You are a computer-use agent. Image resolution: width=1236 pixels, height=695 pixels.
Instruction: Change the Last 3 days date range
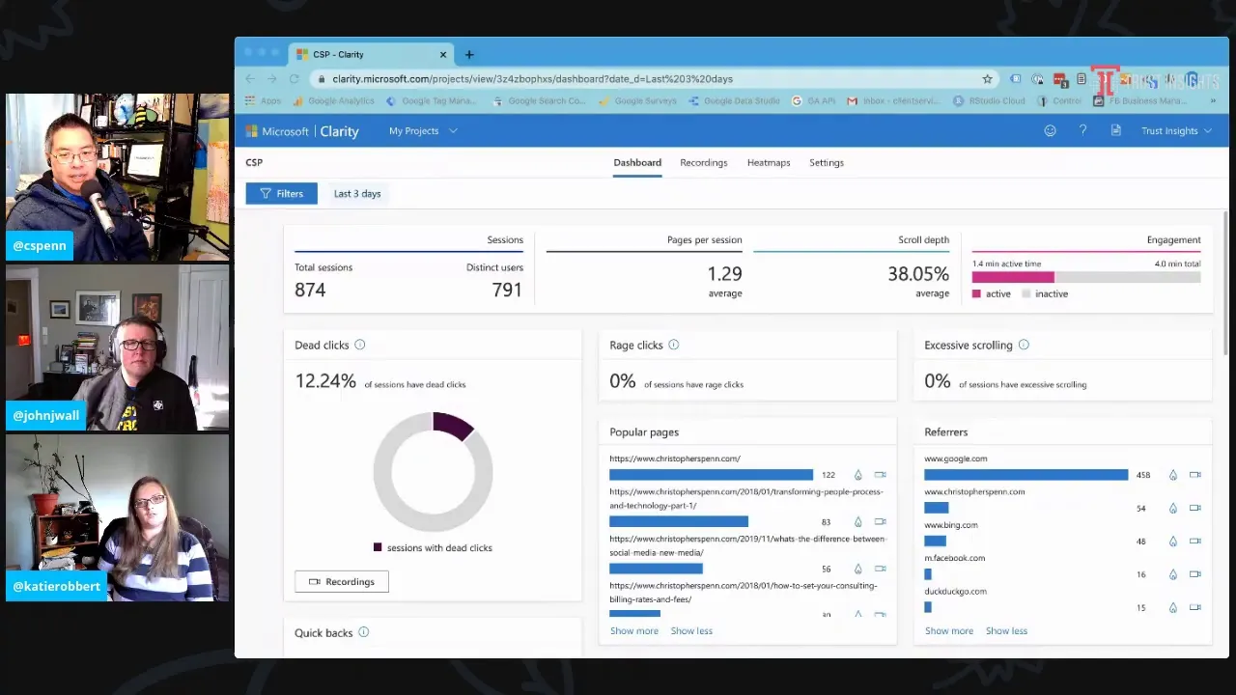click(357, 194)
